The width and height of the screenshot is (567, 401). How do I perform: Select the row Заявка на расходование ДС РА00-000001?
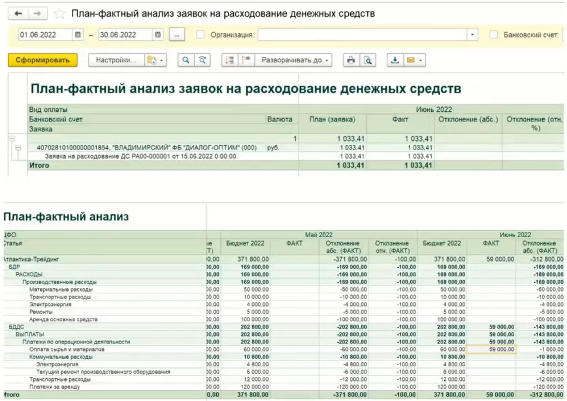pos(140,156)
